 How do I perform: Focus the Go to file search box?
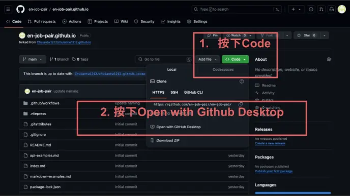click(163, 59)
